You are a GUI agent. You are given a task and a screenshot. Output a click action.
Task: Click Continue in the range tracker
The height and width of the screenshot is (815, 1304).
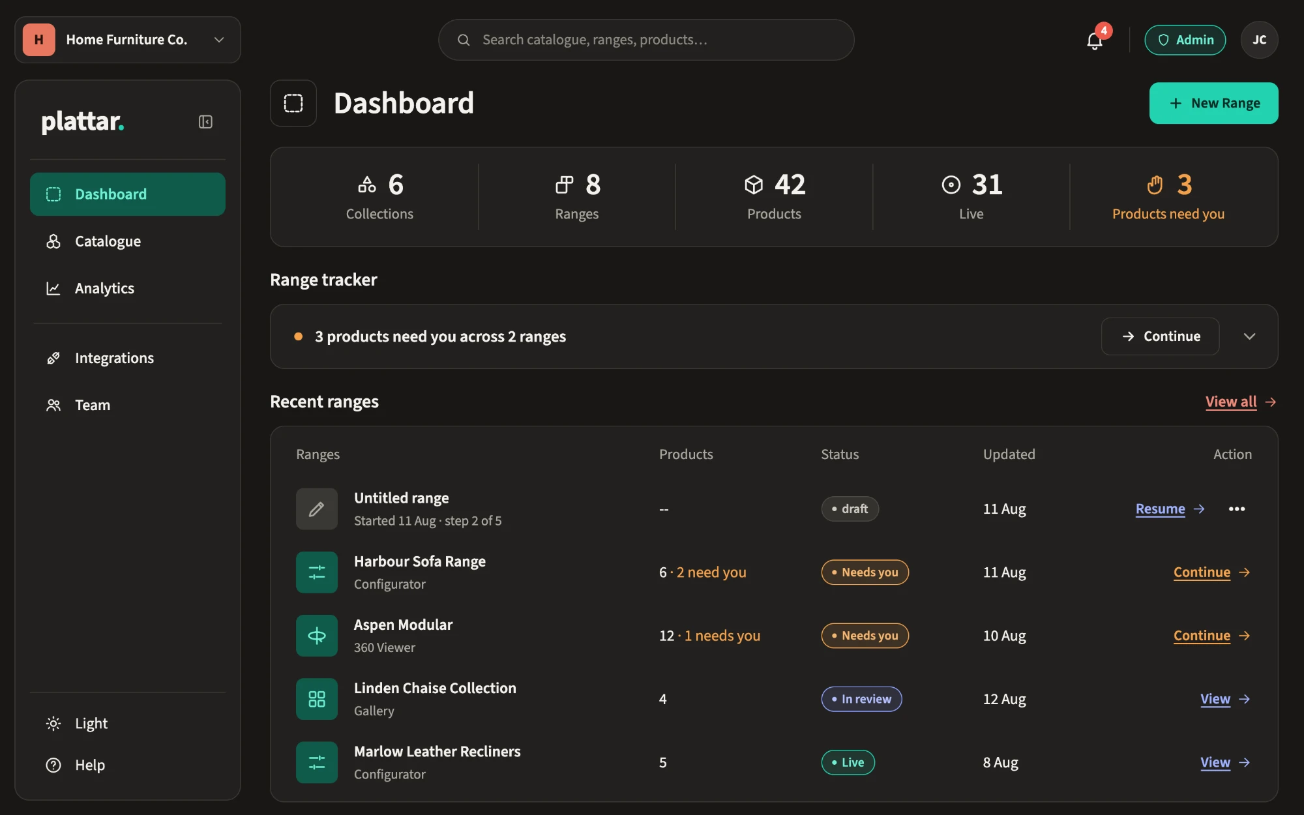click(1160, 336)
